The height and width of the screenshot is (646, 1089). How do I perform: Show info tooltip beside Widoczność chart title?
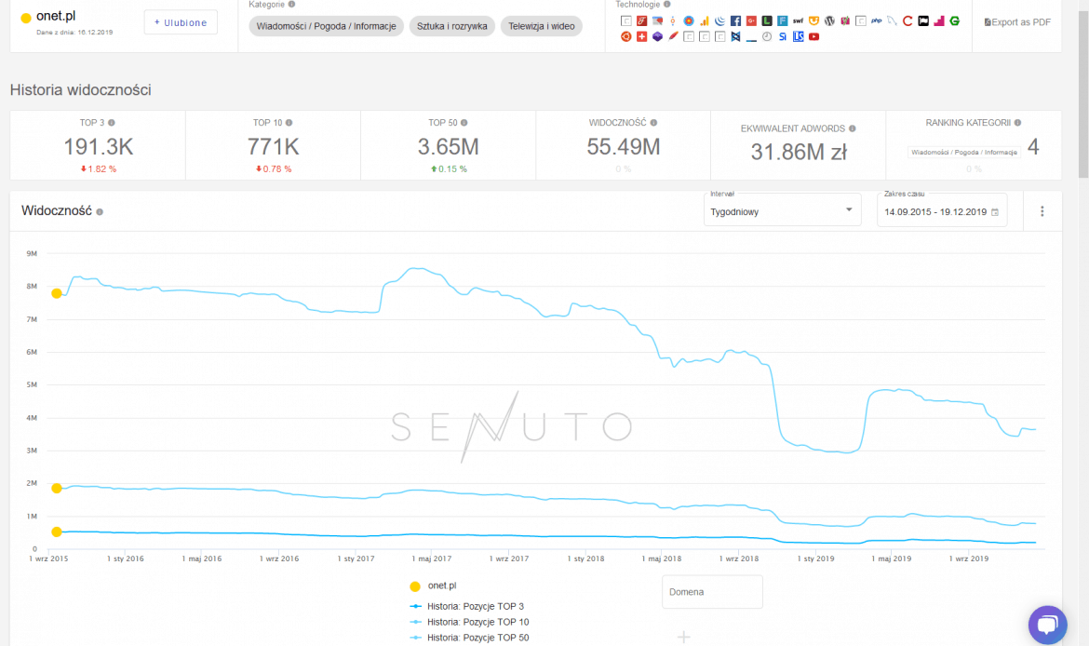(x=100, y=212)
